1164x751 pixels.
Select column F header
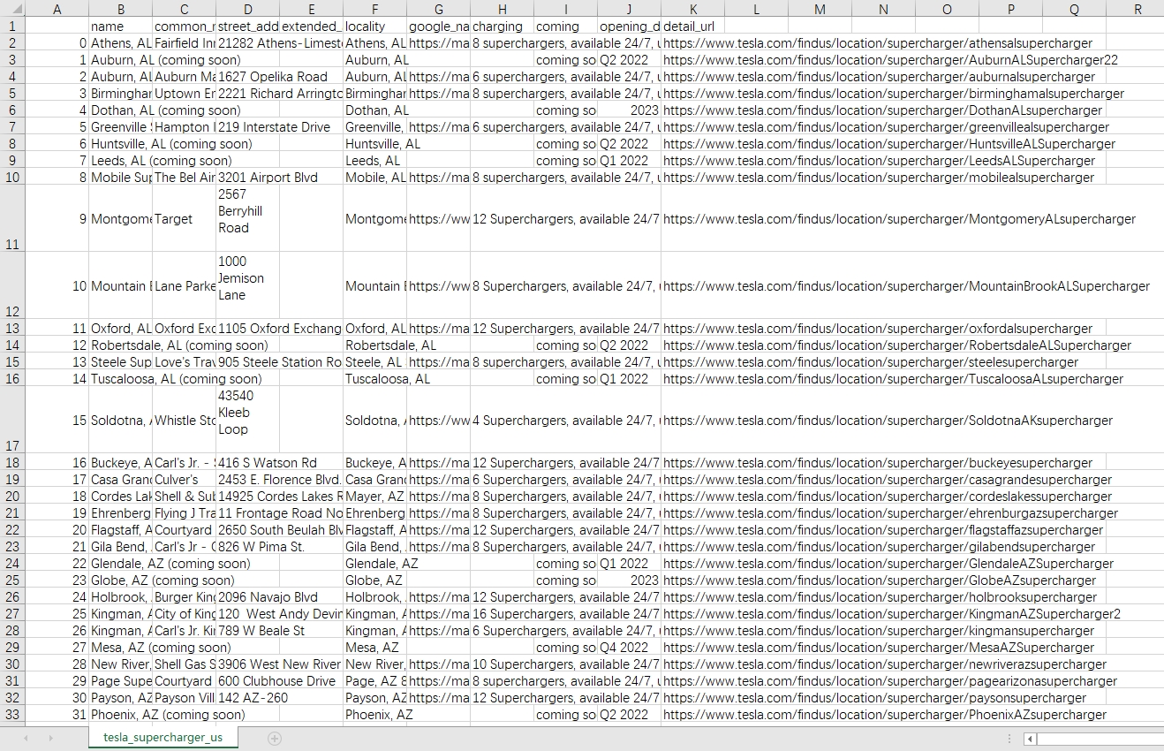tap(374, 10)
